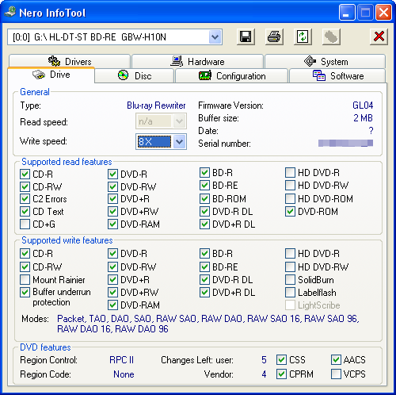
Task: Open the Write speed 8X dropdown
Action: (x=179, y=142)
